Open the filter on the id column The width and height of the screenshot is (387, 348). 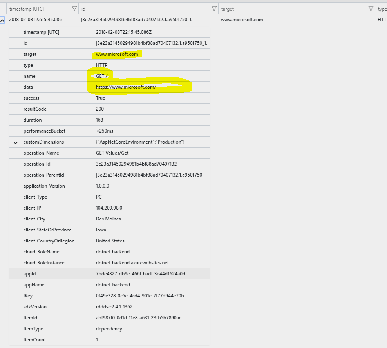(214, 8)
